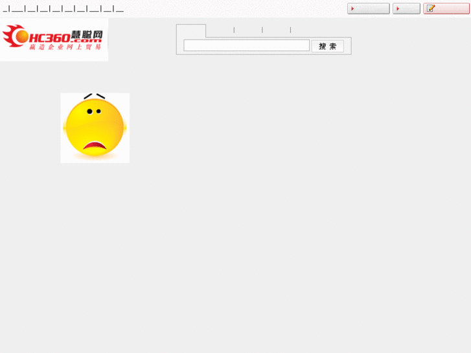
Task: Click the 搜索 search button
Action: pos(327,46)
